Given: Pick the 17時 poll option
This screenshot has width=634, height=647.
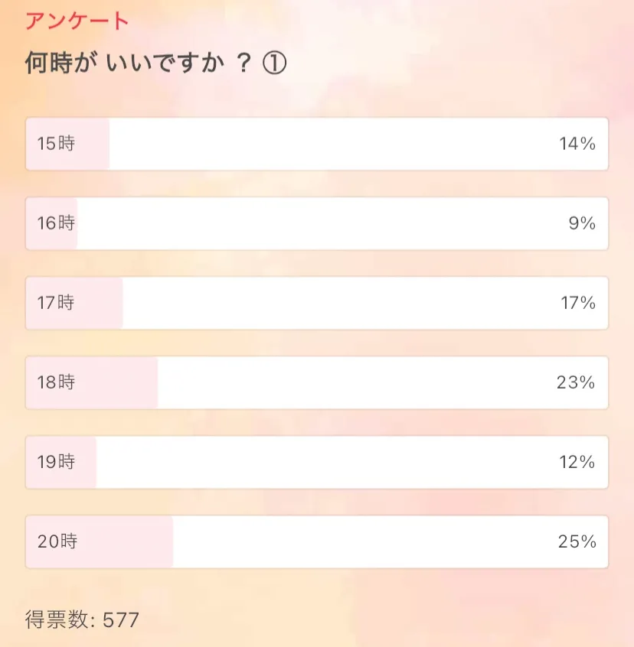Looking at the screenshot, I should [x=317, y=303].
